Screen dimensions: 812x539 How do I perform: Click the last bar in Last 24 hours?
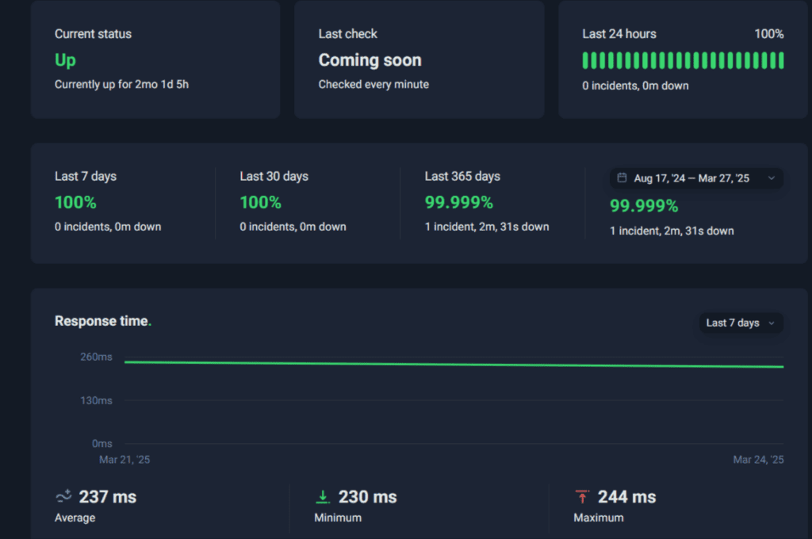781,60
